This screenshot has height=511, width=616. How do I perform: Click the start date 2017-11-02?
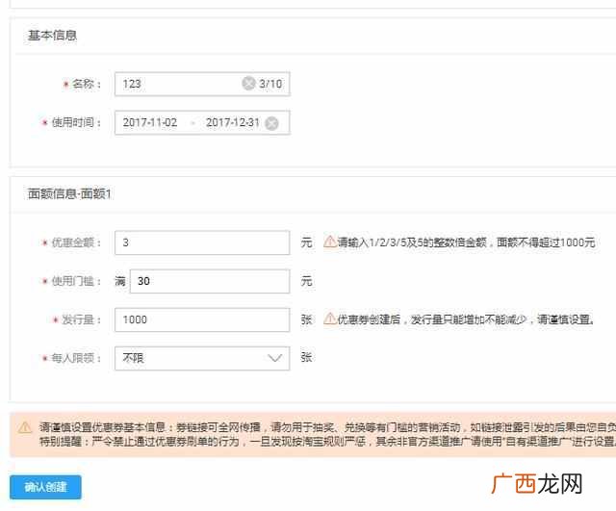pos(150,122)
